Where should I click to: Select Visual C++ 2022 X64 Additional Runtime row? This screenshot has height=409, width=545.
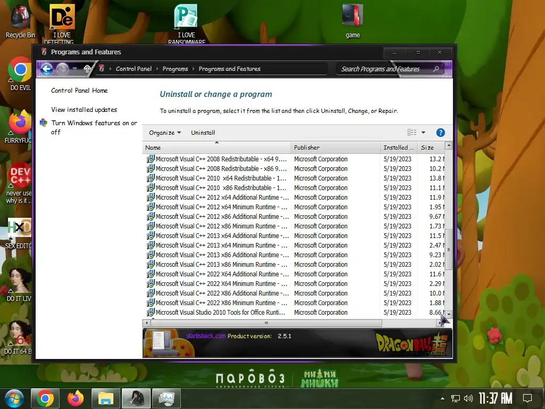click(293, 274)
